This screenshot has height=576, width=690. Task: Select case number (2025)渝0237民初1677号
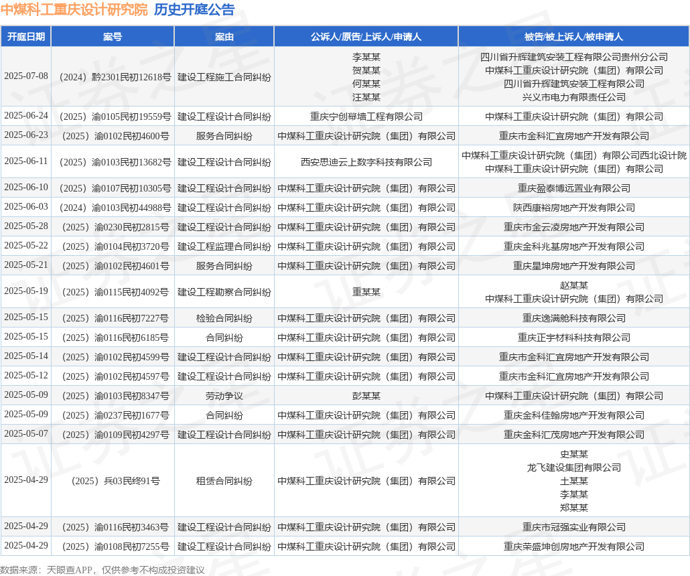tap(115, 415)
